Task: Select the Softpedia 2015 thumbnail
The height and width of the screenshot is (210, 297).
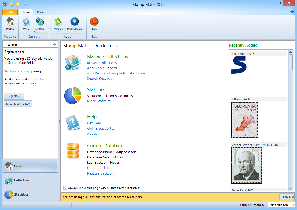Action: click(239, 65)
